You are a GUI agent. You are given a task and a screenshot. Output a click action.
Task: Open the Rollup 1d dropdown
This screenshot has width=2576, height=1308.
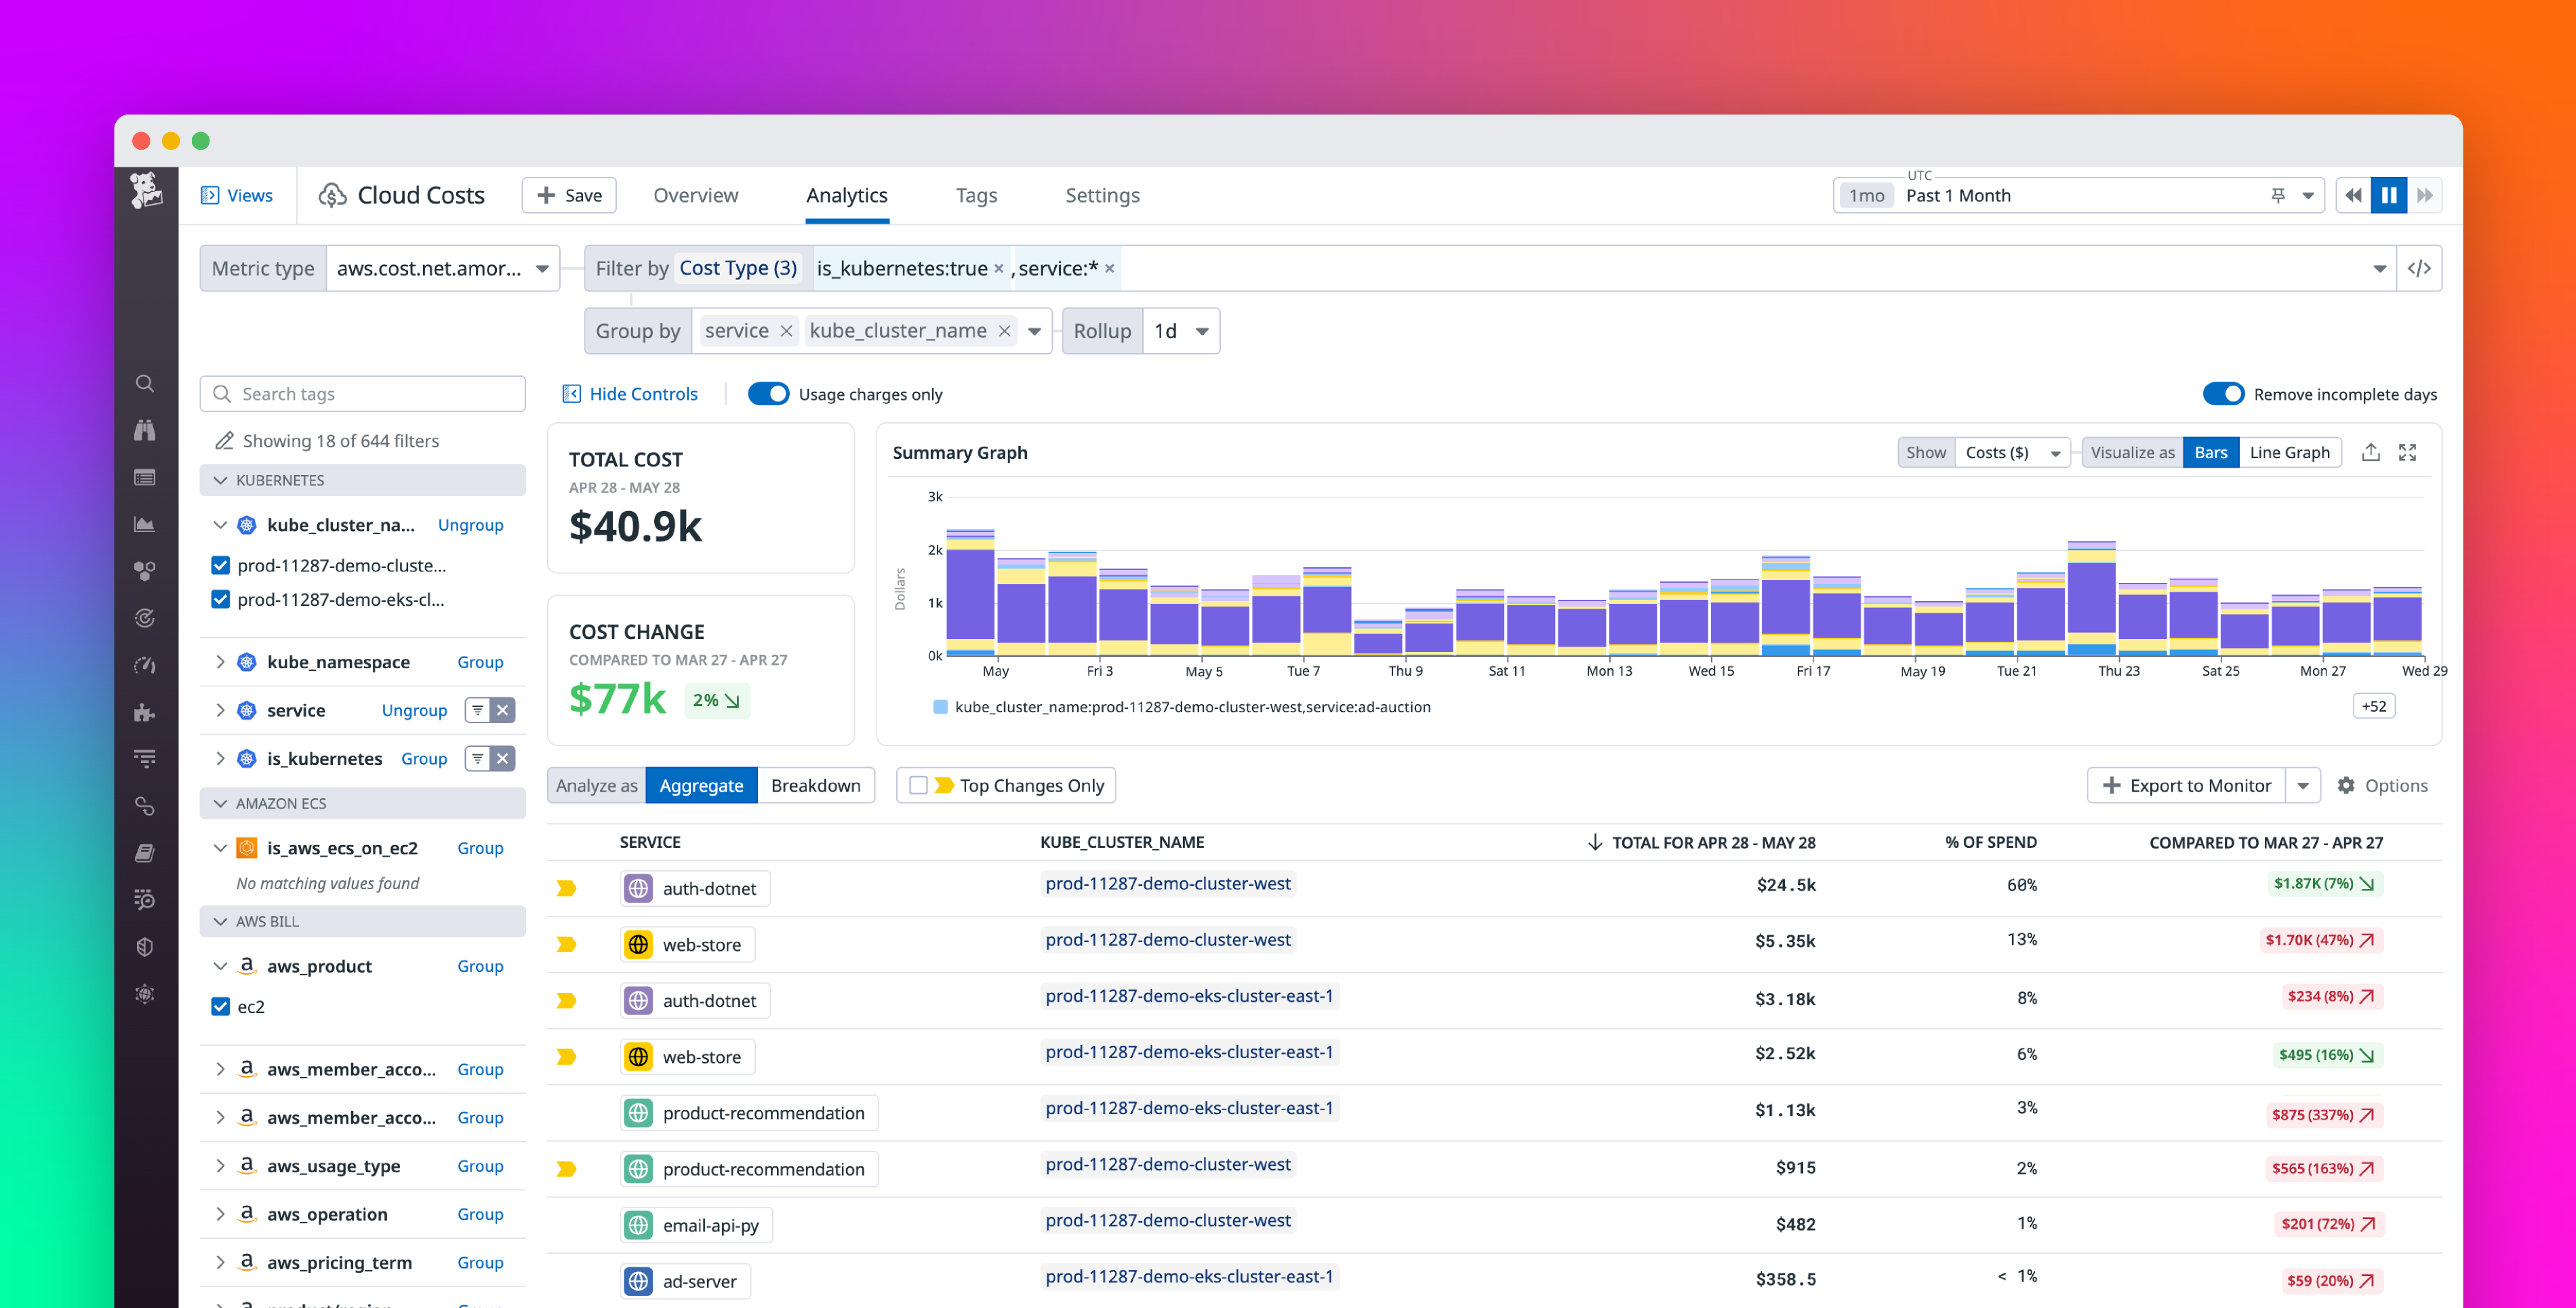(1181, 330)
